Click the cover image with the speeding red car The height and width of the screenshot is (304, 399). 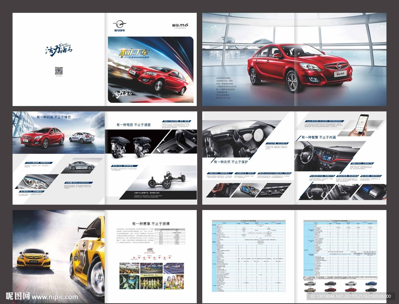point(151,70)
